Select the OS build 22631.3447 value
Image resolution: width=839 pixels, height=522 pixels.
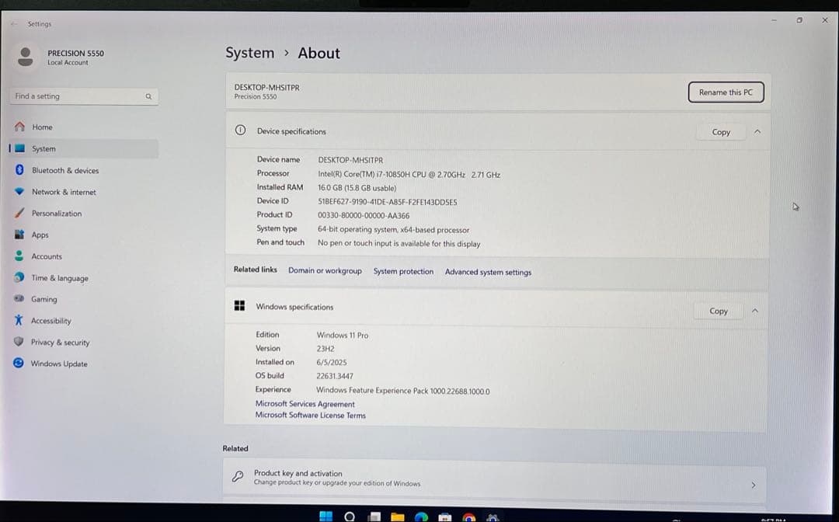[x=335, y=376]
